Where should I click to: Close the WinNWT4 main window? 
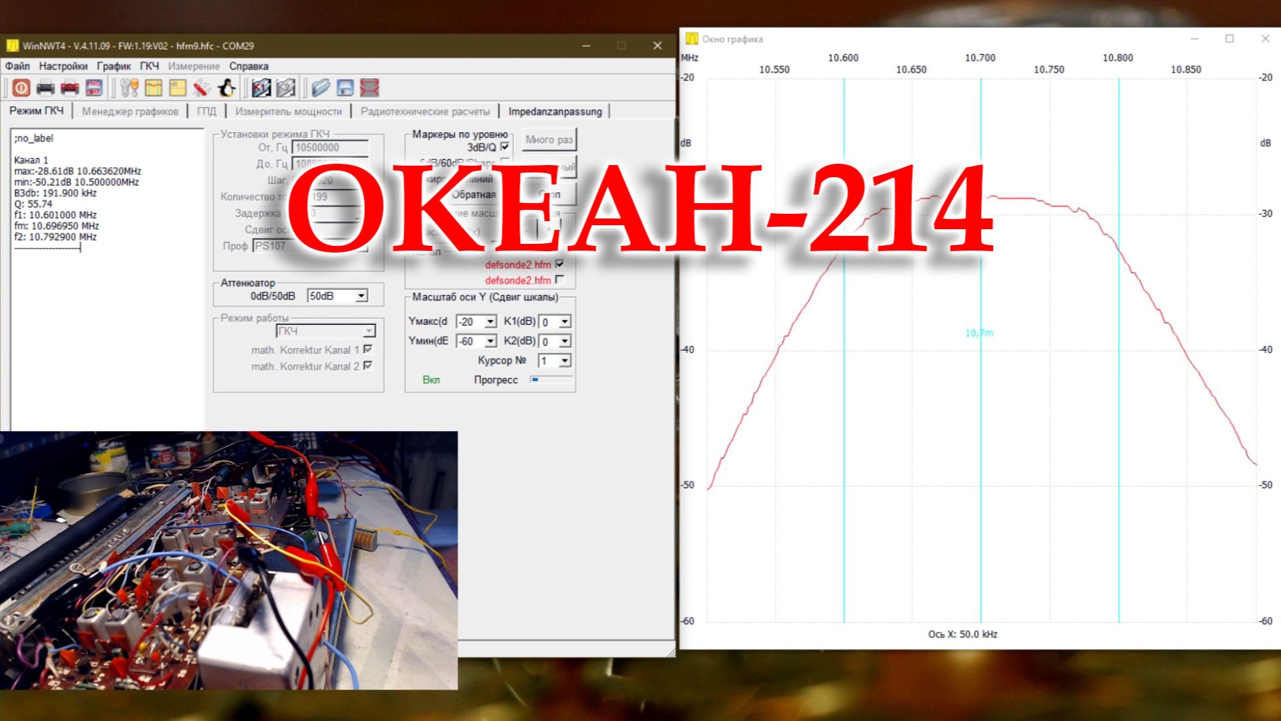tap(658, 45)
